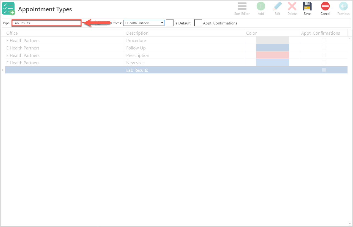Select the New visit description cell
Screen dimensions: 353x227
click(185, 63)
